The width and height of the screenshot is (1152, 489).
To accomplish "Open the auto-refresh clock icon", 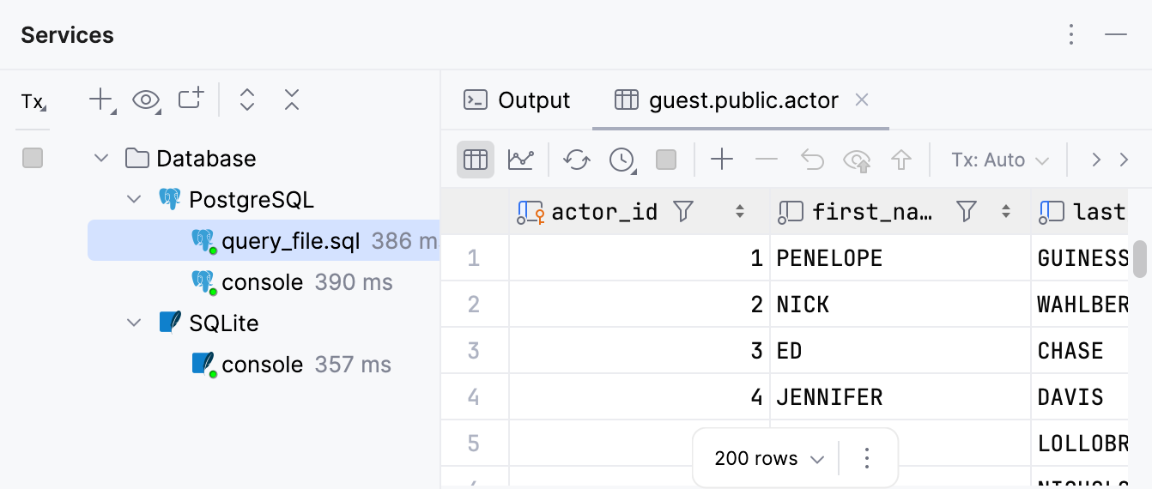I will [x=622, y=160].
